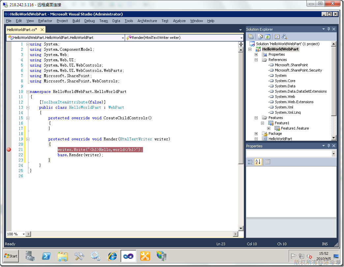Image resolution: width=344 pixels, height=267 pixels.
Task: Open the member Render dropdown
Action: point(241,38)
